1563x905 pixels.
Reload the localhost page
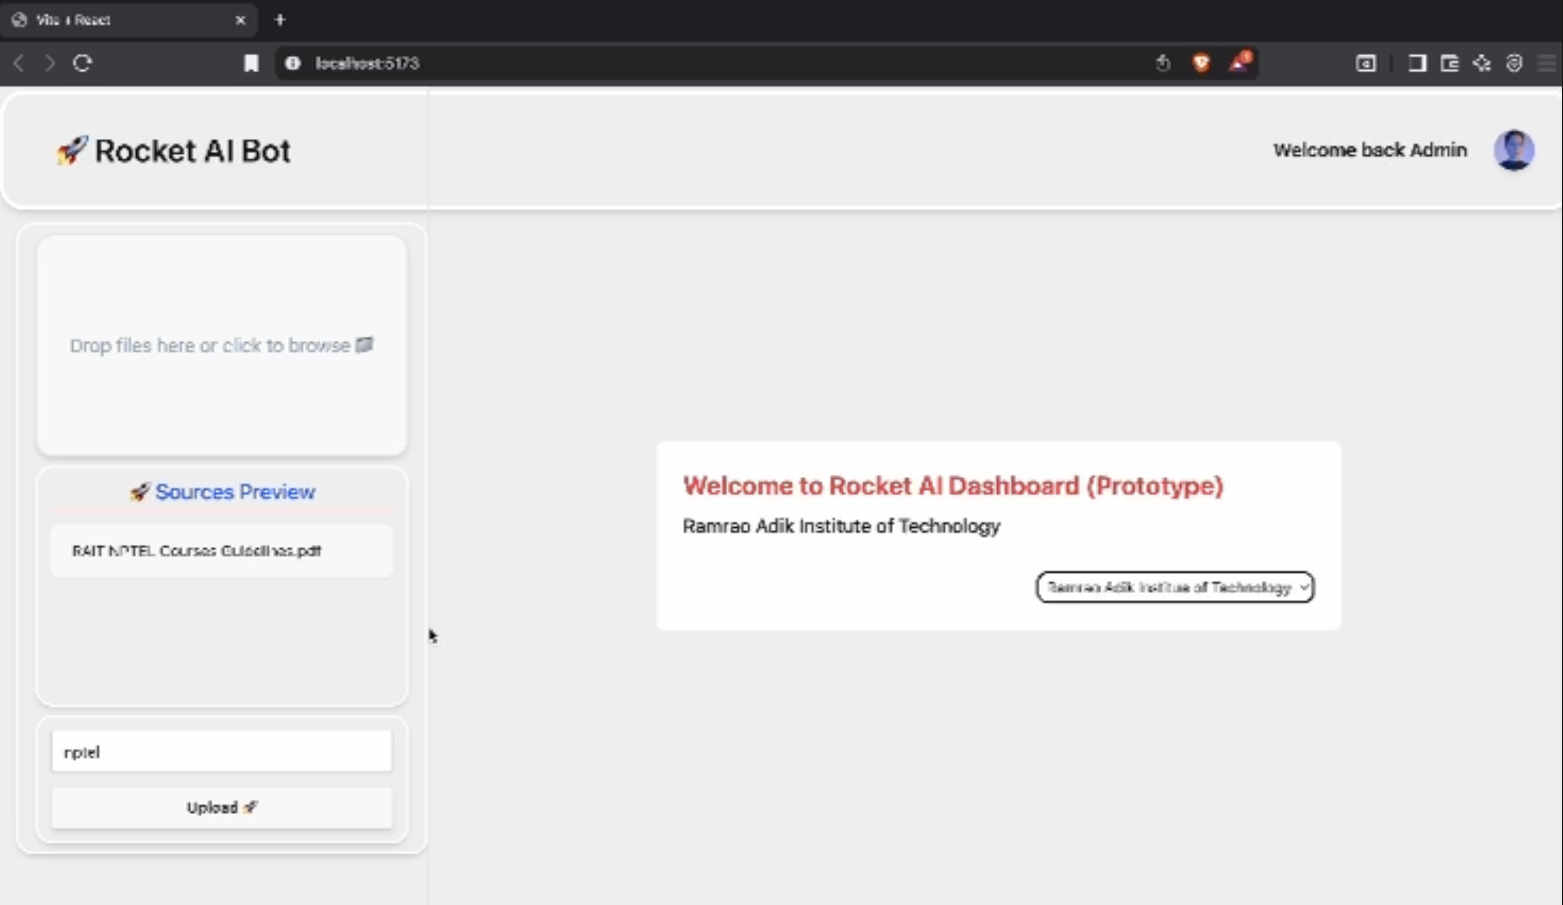82,63
